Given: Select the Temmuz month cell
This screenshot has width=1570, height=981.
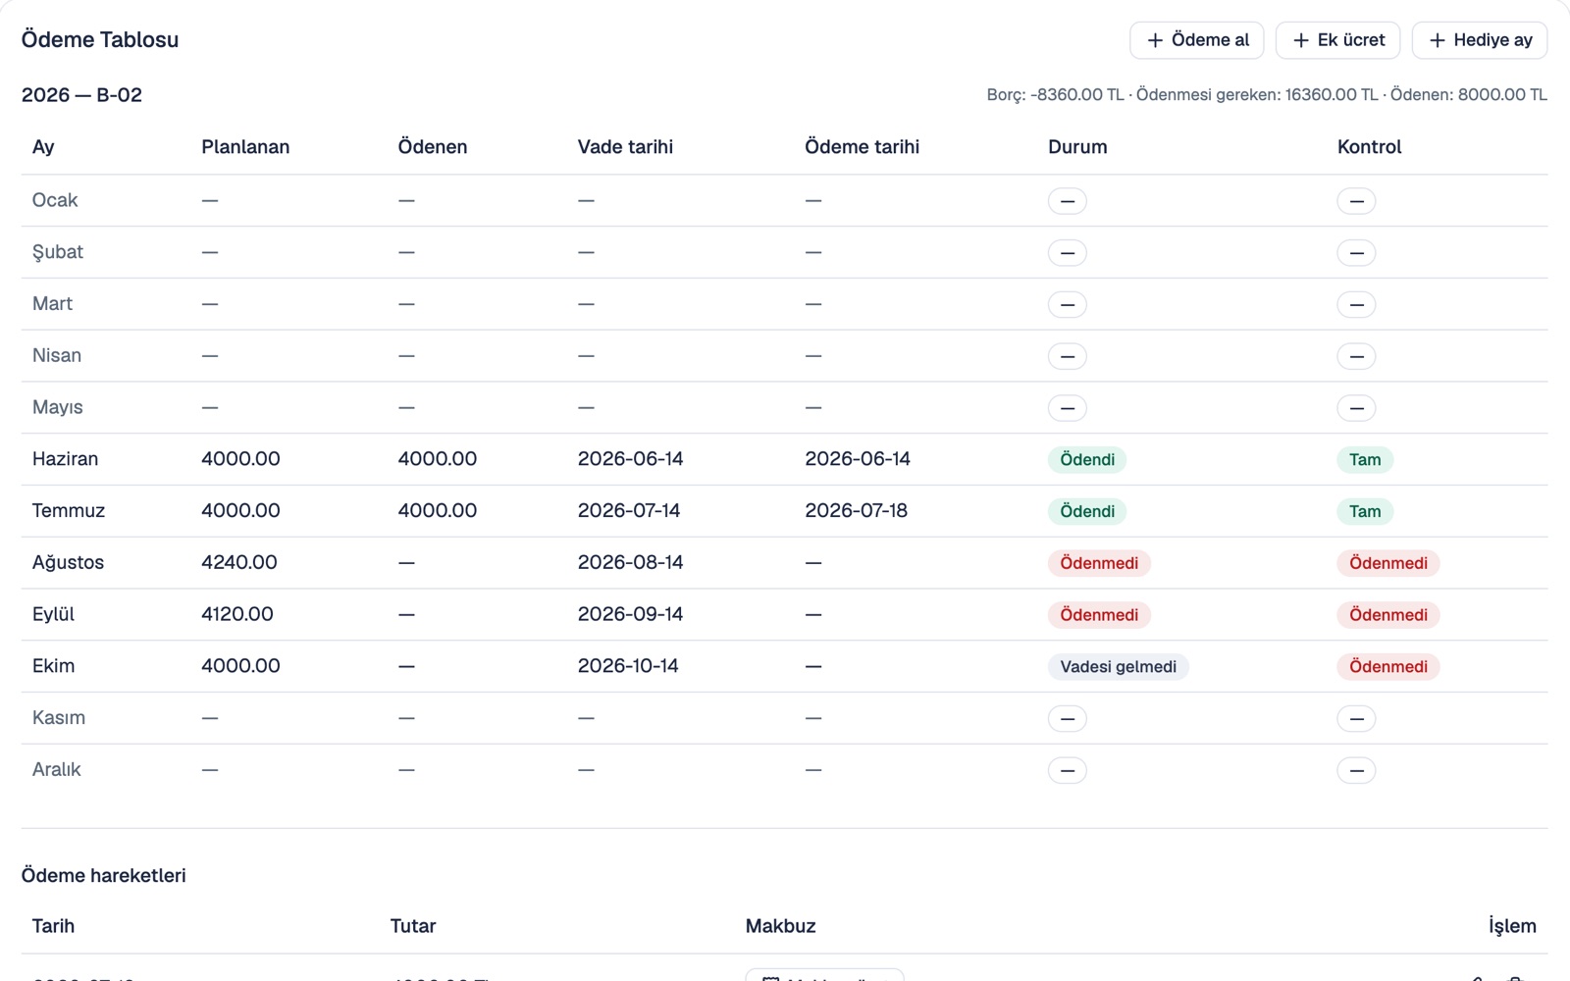Looking at the screenshot, I should pos(69,511).
